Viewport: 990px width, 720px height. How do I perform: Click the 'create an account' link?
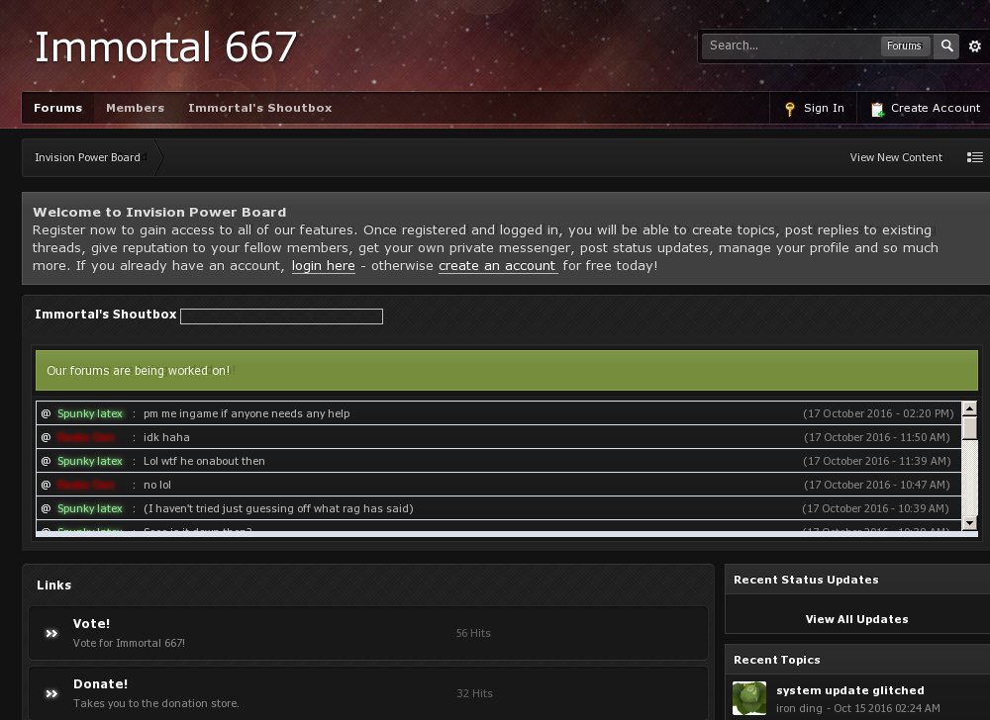pyautogui.click(x=497, y=266)
